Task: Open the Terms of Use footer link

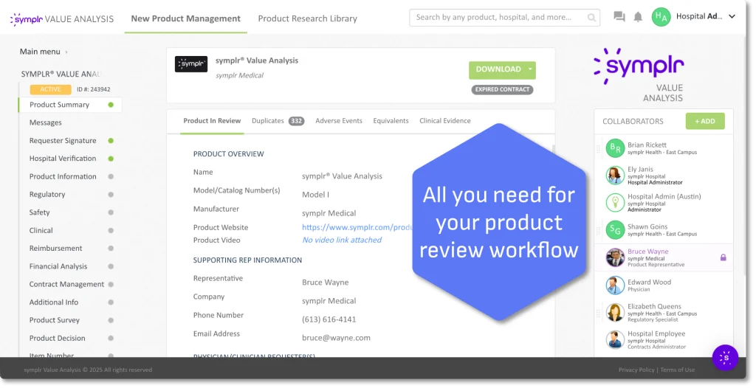Action: click(678, 370)
